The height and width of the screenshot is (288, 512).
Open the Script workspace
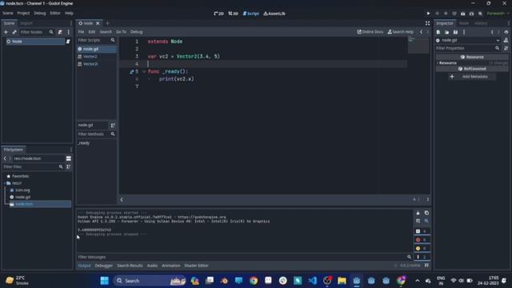click(250, 14)
